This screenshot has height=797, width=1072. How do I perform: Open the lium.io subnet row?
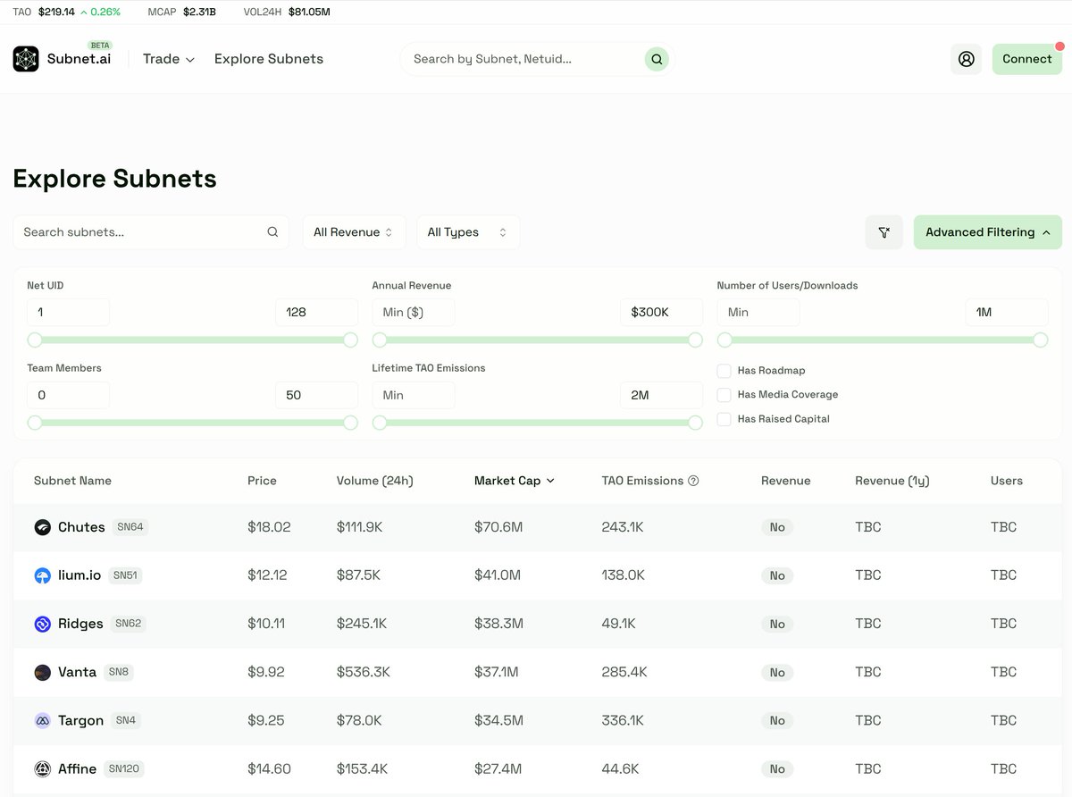pyautogui.click(x=537, y=575)
